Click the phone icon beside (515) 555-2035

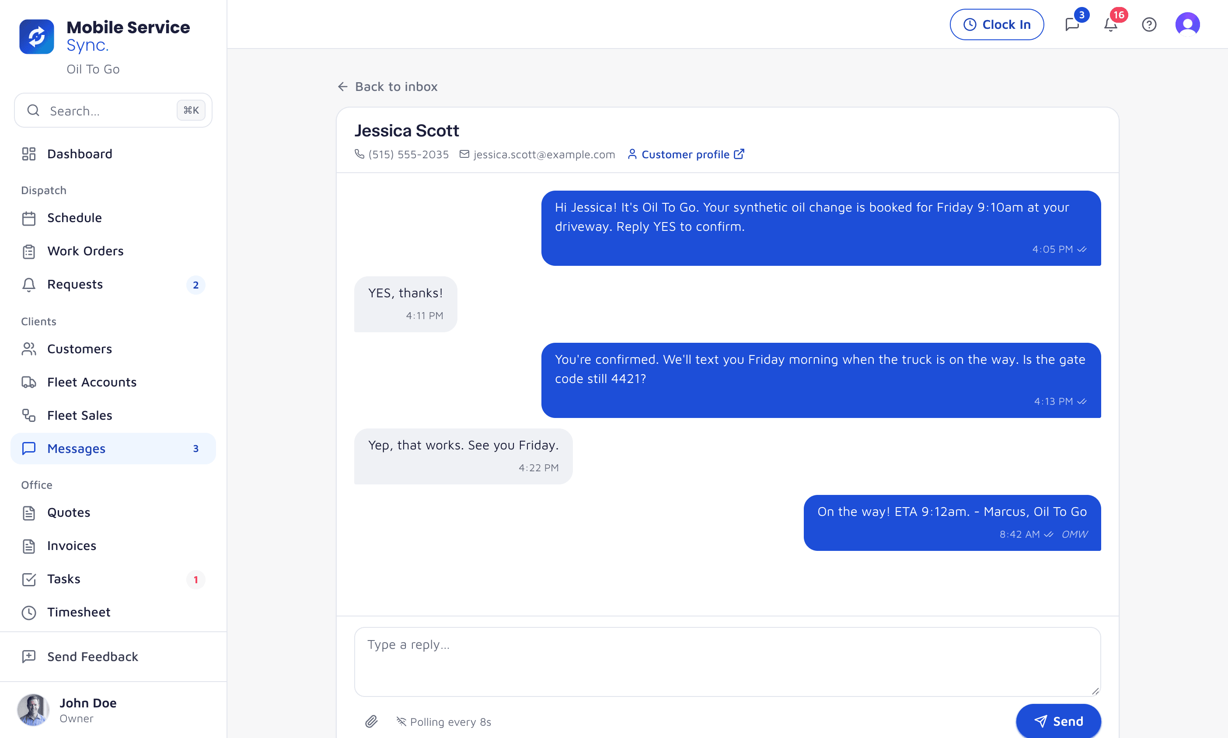(x=359, y=154)
